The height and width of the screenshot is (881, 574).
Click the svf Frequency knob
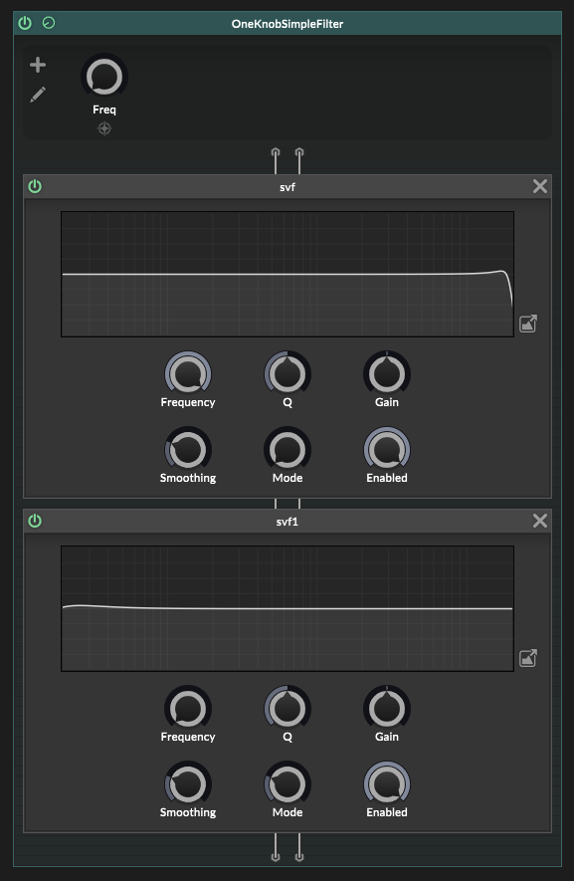click(x=188, y=374)
